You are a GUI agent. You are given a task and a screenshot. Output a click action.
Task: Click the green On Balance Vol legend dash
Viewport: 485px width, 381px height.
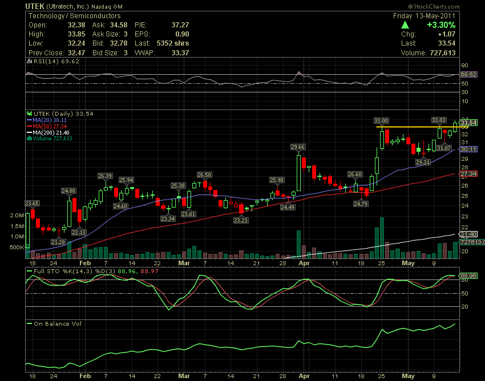point(29,324)
